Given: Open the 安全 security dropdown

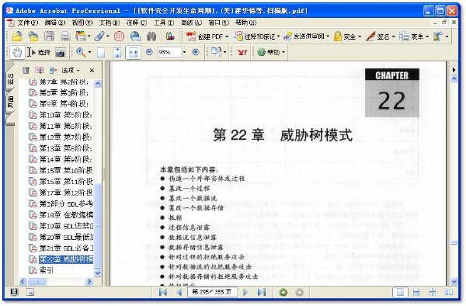Looking at the screenshot, I should (347, 37).
